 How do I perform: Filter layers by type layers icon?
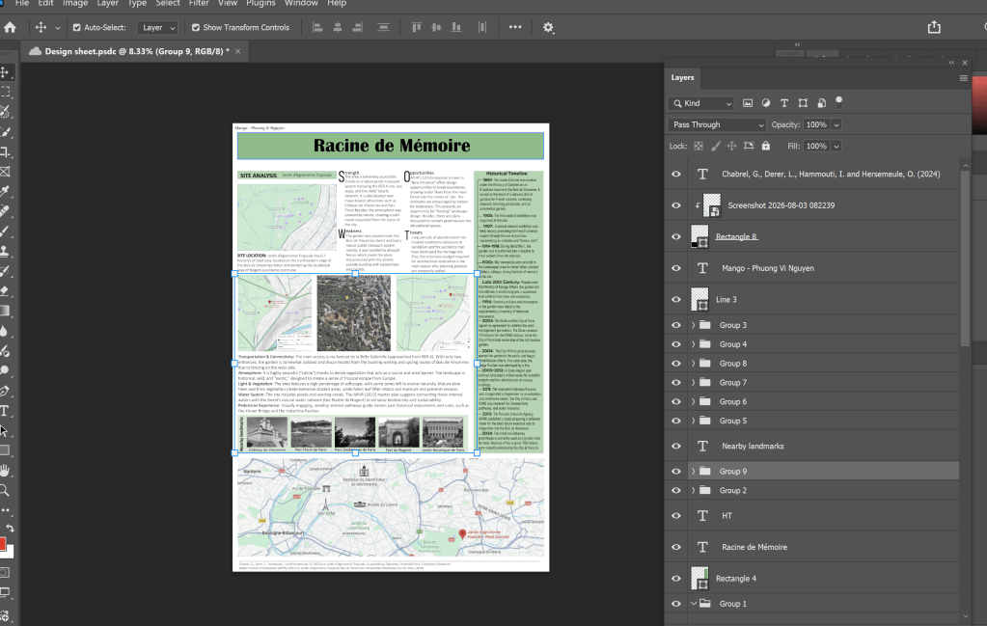coord(784,103)
